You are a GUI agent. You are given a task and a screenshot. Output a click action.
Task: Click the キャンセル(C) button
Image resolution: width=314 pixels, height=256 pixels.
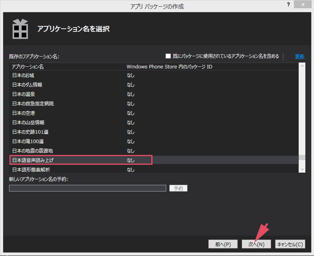[290, 244]
